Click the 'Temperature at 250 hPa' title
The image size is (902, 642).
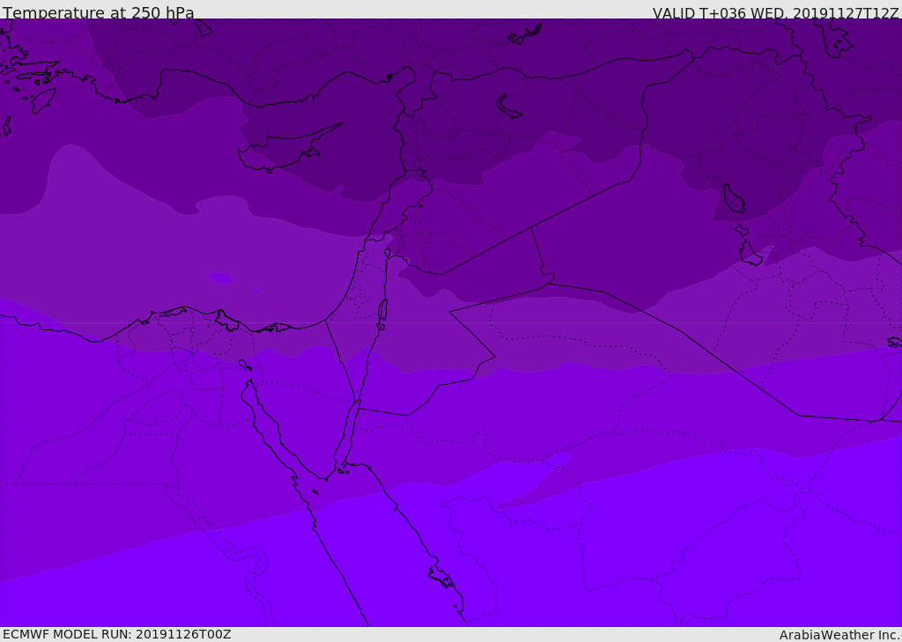99,12
